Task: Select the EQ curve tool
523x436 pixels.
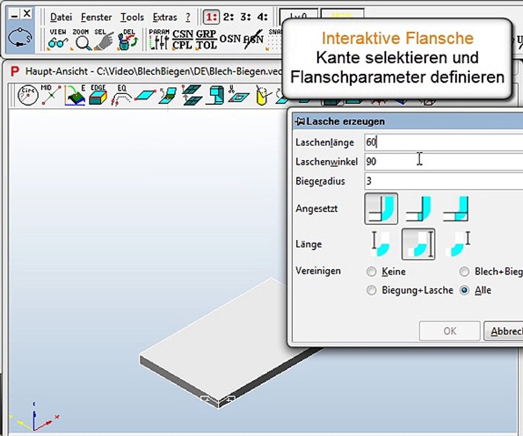Action: [120, 96]
